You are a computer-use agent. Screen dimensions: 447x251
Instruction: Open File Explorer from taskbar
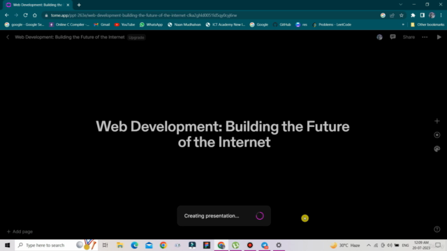[120, 245]
